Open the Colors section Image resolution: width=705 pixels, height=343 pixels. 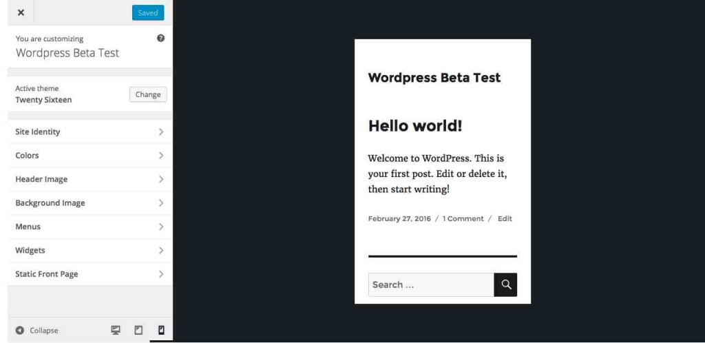click(90, 156)
